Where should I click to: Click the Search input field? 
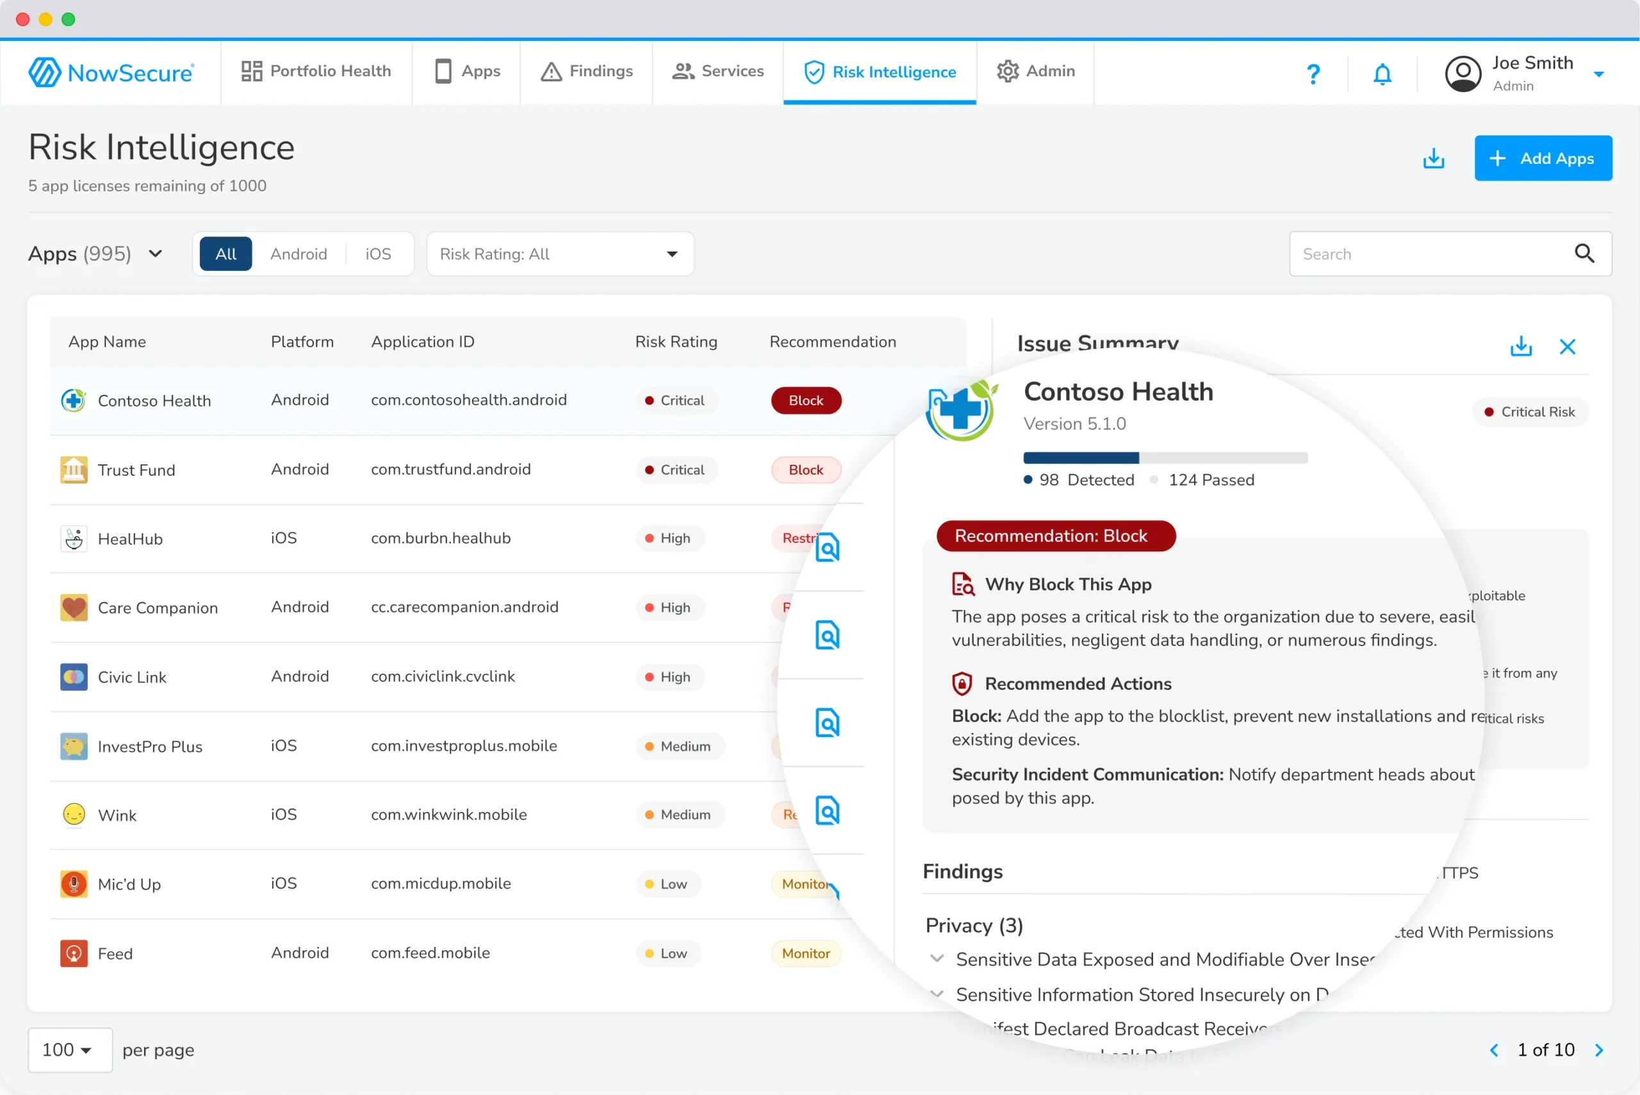[x=1450, y=254]
